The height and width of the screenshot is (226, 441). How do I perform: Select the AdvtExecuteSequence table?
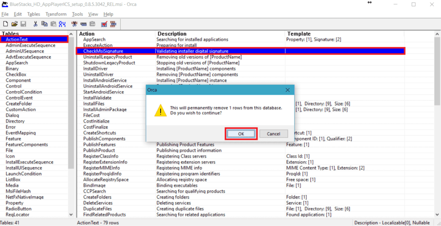[28, 57]
